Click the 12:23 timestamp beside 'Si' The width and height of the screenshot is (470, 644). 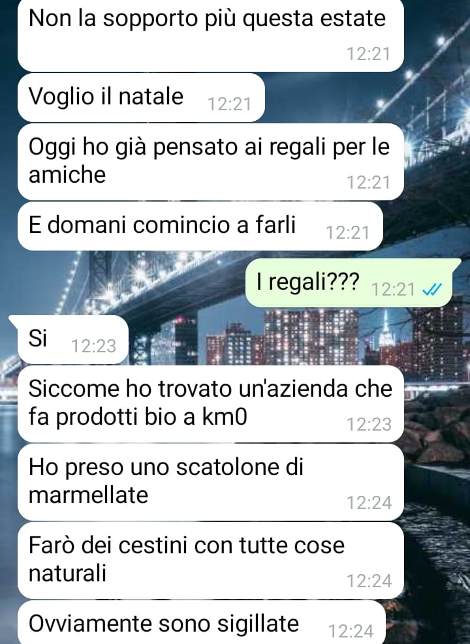point(93,346)
